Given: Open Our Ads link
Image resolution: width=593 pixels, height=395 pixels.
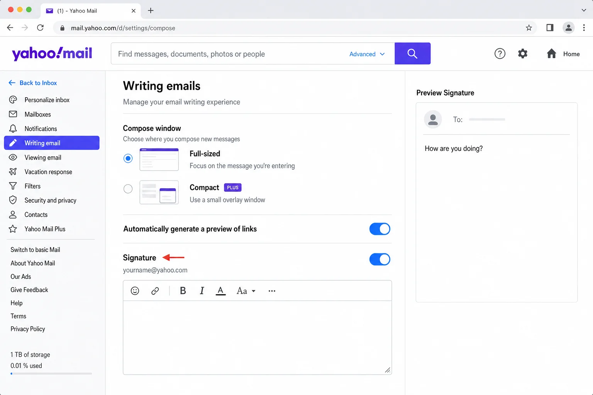Looking at the screenshot, I should coord(21,277).
